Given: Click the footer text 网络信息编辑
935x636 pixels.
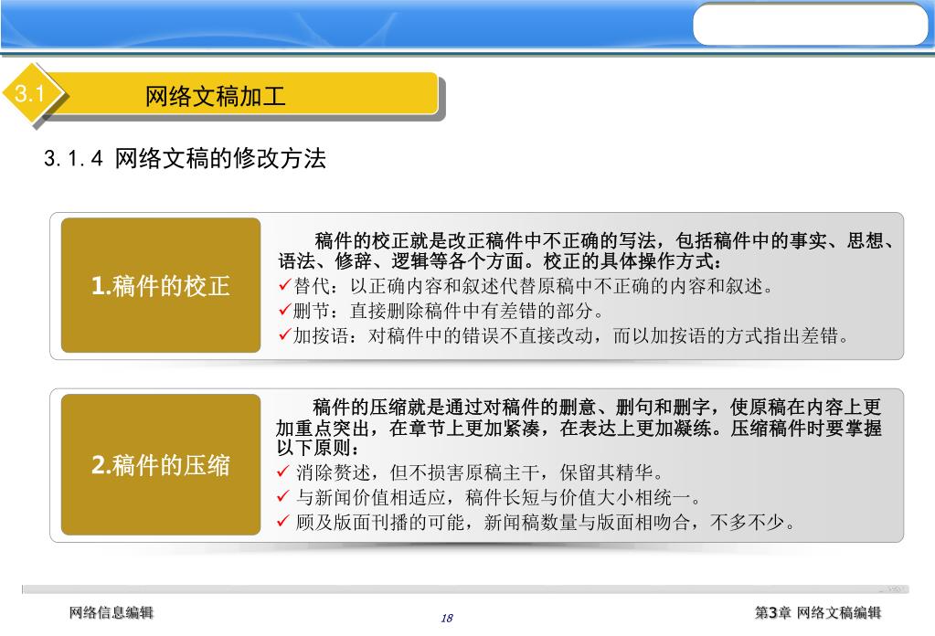Looking at the screenshot, I should point(112,613).
